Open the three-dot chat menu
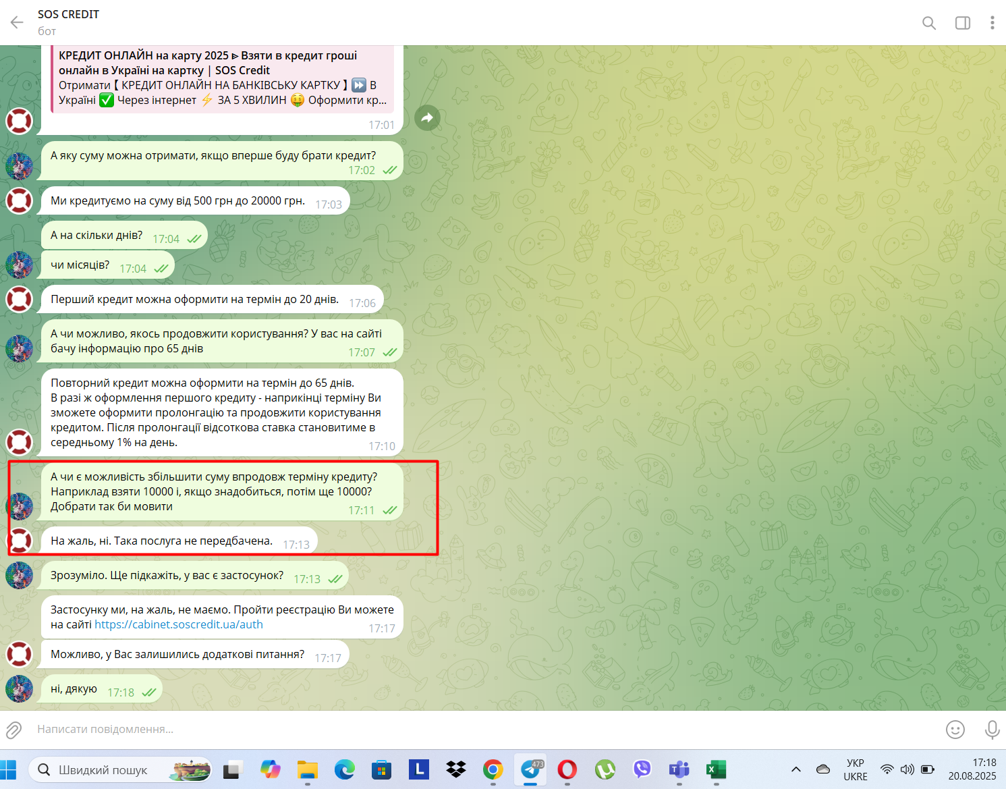1006x789 pixels. [992, 23]
